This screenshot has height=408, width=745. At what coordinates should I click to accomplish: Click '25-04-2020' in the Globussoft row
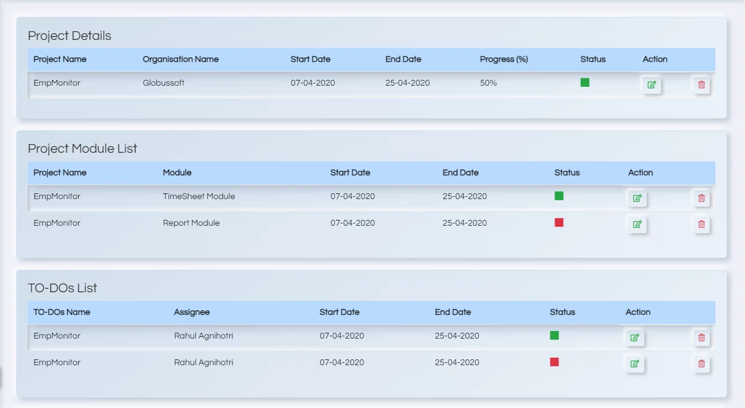pyautogui.click(x=408, y=83)
